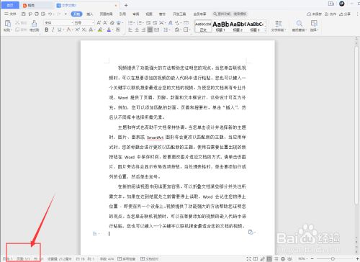The height and width of the screenshot is (262, 360).
Task: Open Print Preview from quick toolbar
Action: [x=43, y=14]
